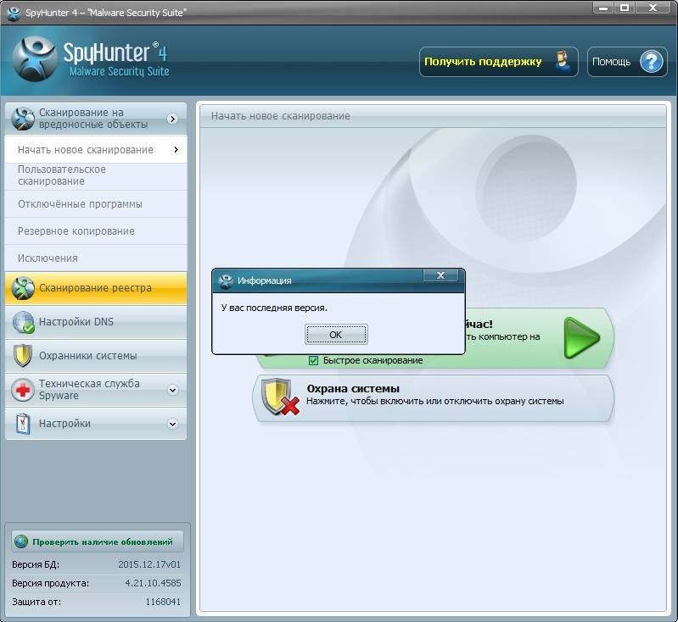Screen dimensions: 678x622
Task: Close the Информация dialog
Action: [x=440, y=275]
